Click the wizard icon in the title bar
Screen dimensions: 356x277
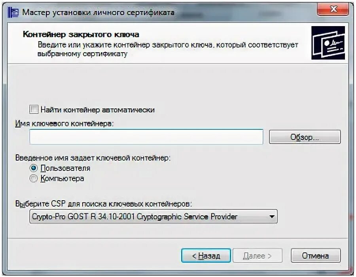13,12
